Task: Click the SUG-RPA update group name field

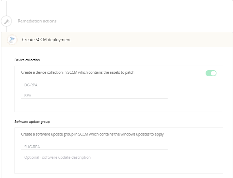Action: click(x=94, y=146)
